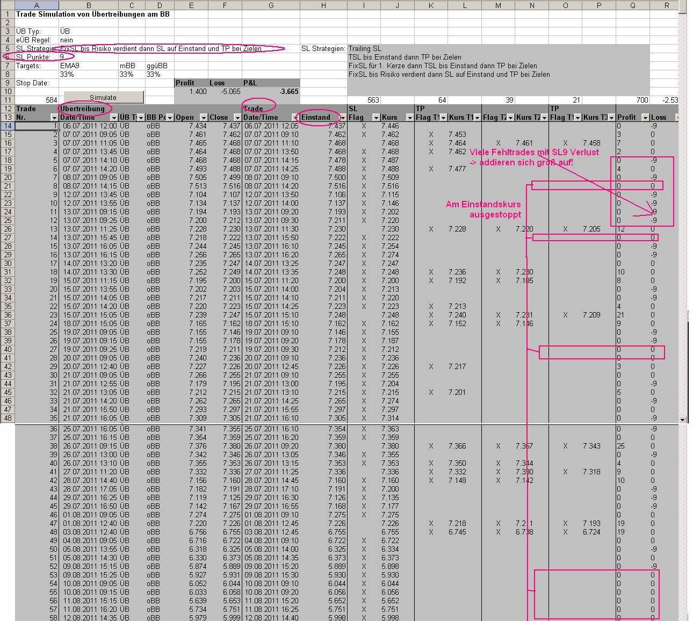This screenshot has height=621, width=693.
Task: Open the Kurs T3 filter dropdown
Action: coord(611,117)
